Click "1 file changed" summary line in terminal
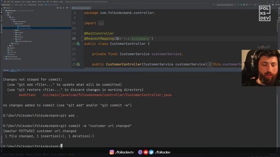 pyautogui.click(x=49, y=136)
